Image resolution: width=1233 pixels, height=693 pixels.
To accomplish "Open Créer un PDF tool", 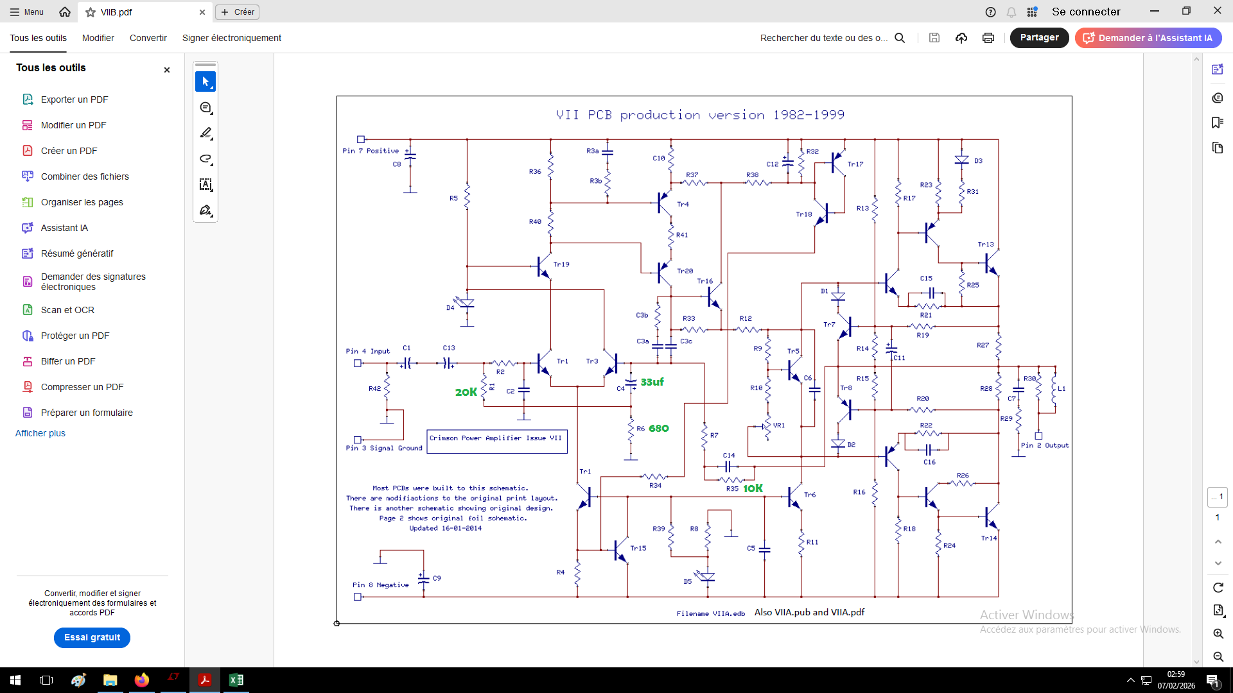I will click(x=69, y=151).
